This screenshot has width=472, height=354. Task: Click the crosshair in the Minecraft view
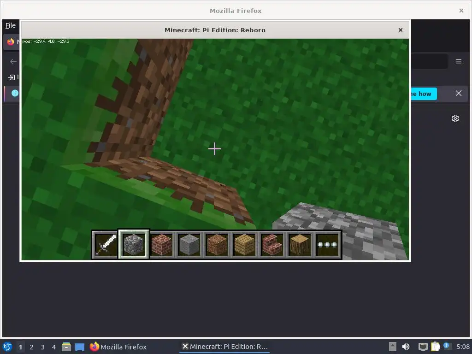(214, 149)
